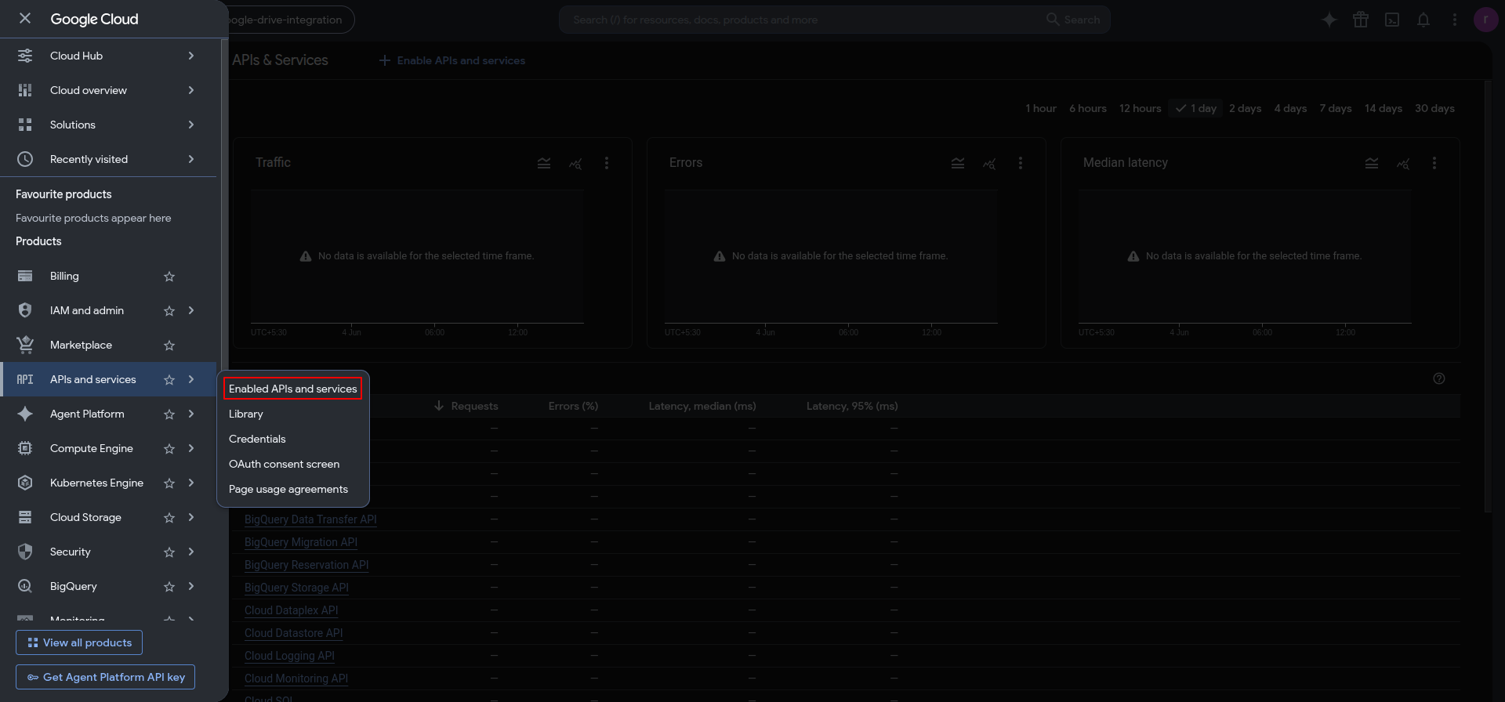Expand Security submenu chevron
Image resolution: width=1505 pixels, height=702 pixels.
(191, 552)
